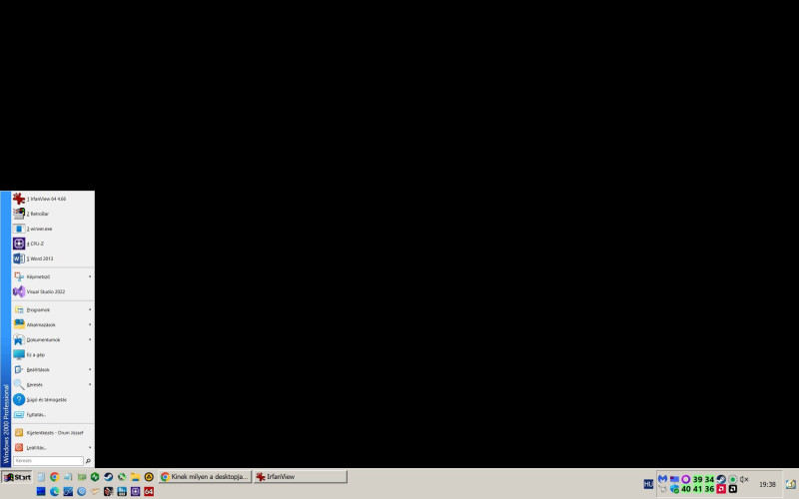Click Windows Security shield tray icon

(674, 489)
